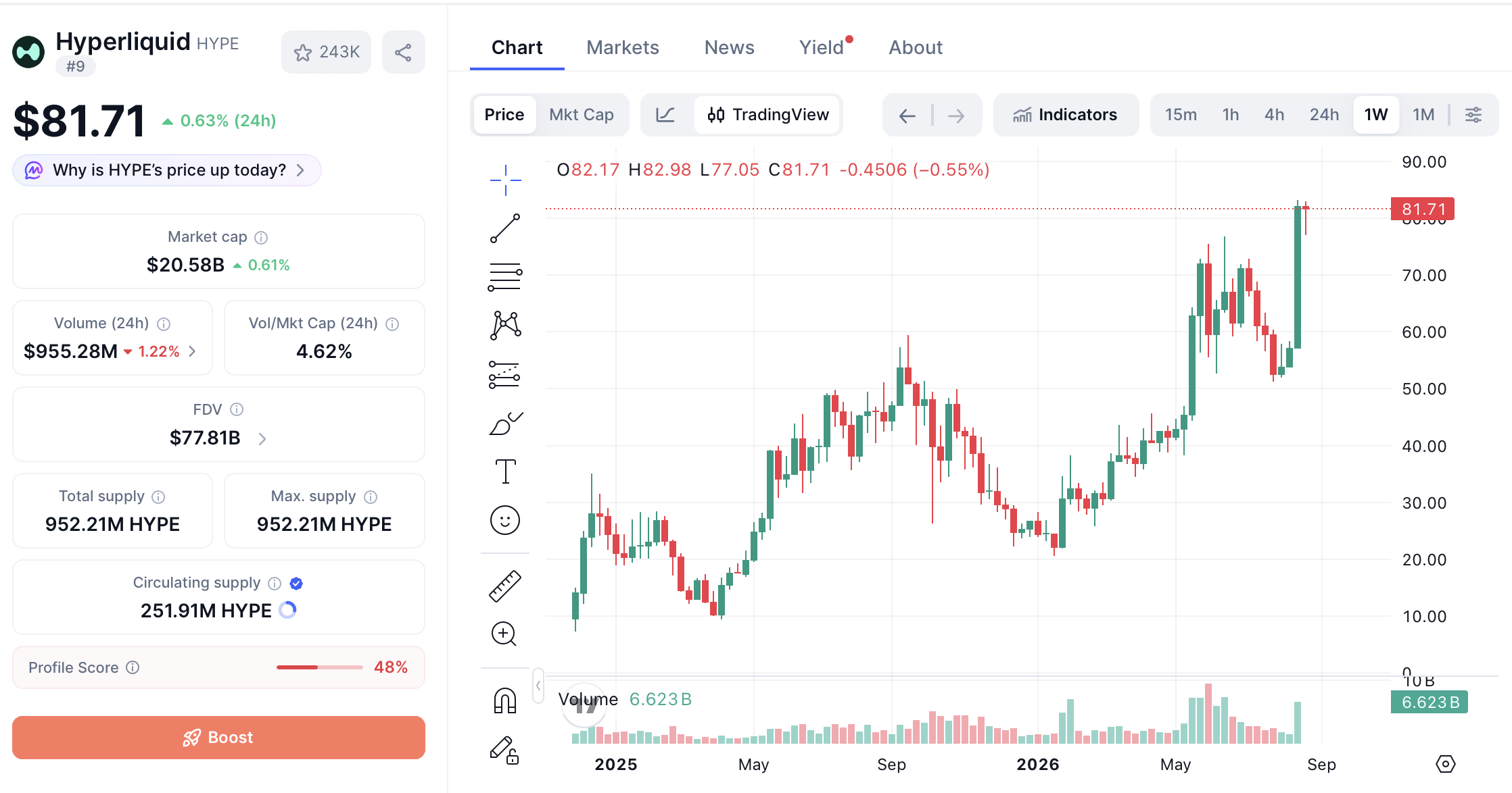
Task: Click the Boost button
Action: [218, 738]
